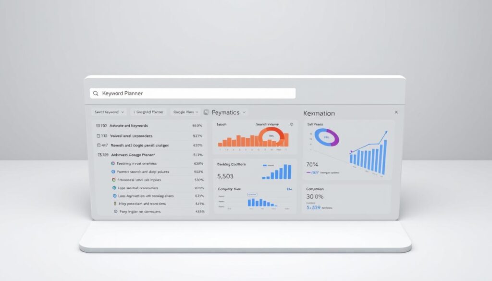Click the refresh icon in the Search Volume card
The height and width of the screenshot is (281, 492).
(x=292, y=124)
